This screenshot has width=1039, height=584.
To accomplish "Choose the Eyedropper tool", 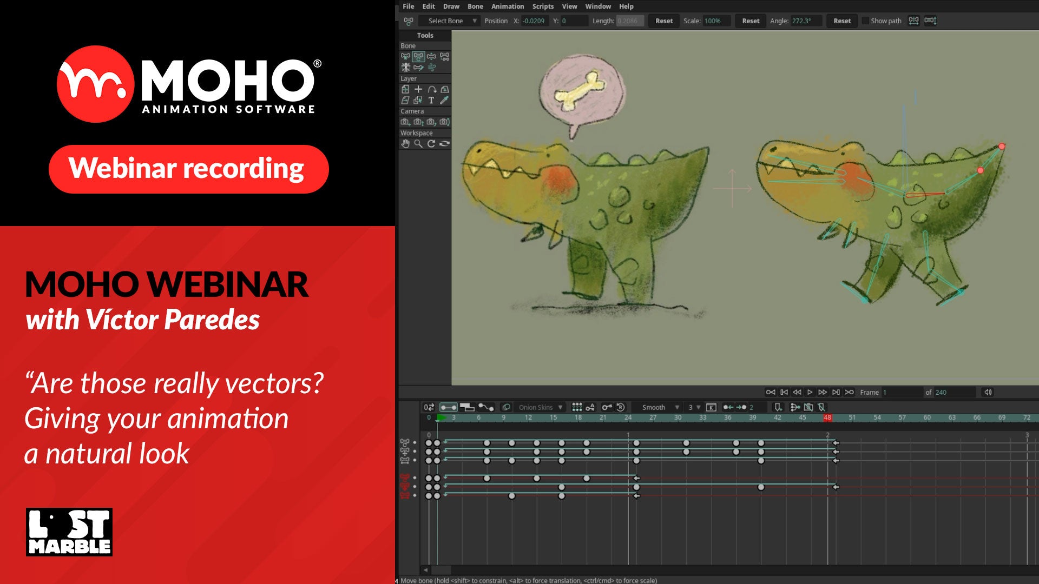I will pyautogui.click(x=444, y=100).
